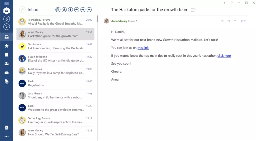This screenshot has height=141, width=257.
Task: Open help with the question mark
Action: pos(232,3)
